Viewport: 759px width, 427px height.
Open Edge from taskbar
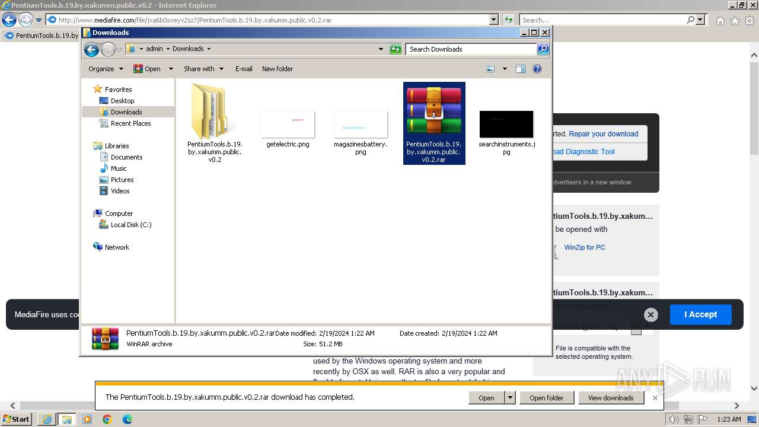click(127, 419)
